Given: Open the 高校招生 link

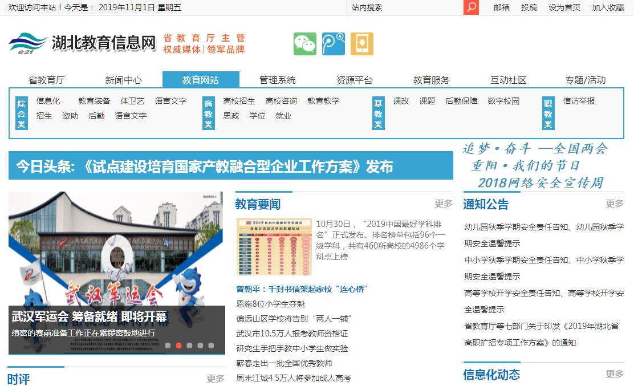Looking at the screenshot, I should pos(239,101).
